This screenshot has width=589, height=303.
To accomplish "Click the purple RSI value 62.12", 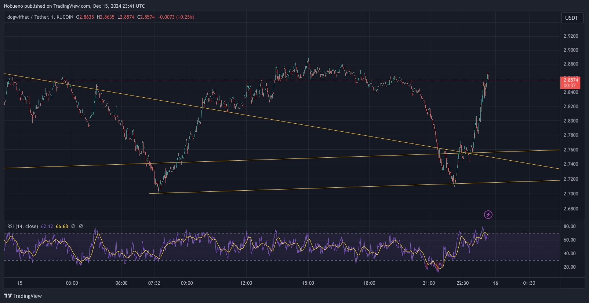I will tap(47, 226).
